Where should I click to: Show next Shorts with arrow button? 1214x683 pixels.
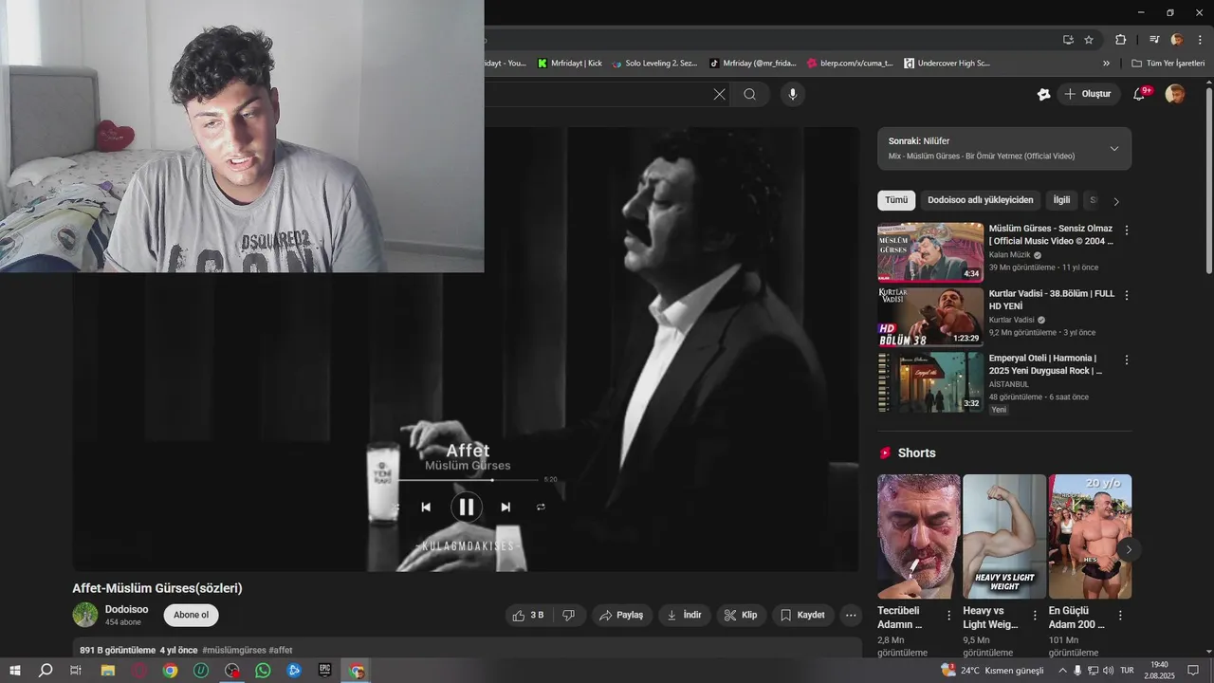click(1129, 549)
